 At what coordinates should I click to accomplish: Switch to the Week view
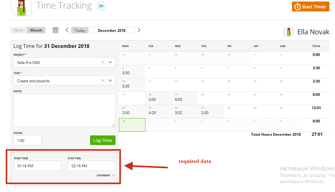[x=18, y=30]
